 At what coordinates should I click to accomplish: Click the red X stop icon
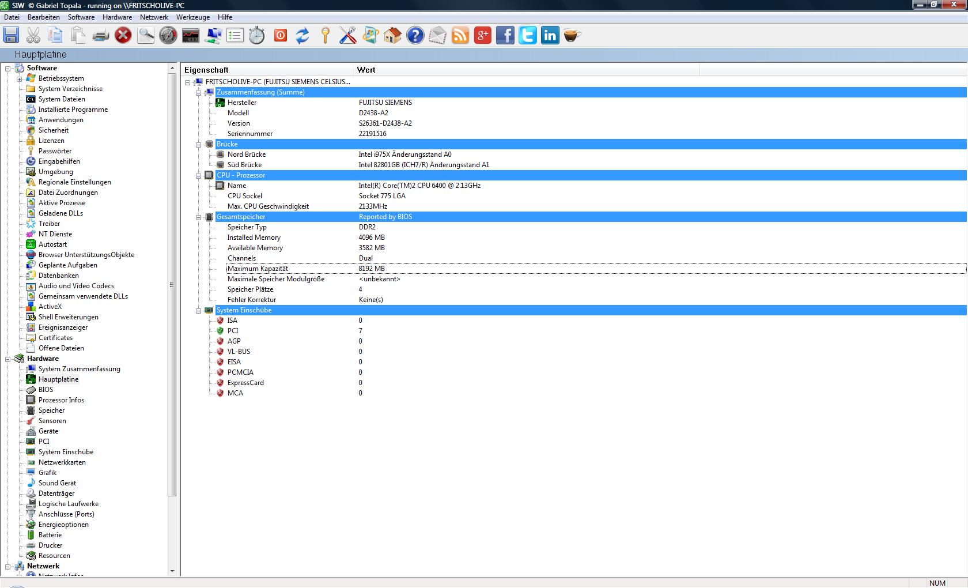(x=123, y=35)
